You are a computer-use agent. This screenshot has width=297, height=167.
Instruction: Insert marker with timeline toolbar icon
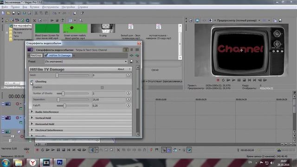pyautogui.click(x=151, y=150)
